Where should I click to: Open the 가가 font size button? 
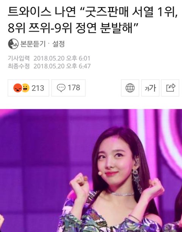pos(150,88)
